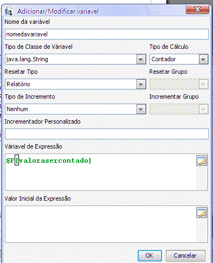Viewport: 213px width, 263px height.
Task: Select the Nenhum combo box value
Action: click(x=71, y=109)
